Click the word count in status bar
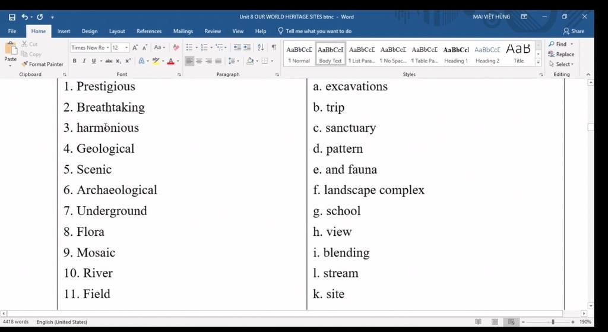Screen dimensions: 608x332 tap(16, 322)
